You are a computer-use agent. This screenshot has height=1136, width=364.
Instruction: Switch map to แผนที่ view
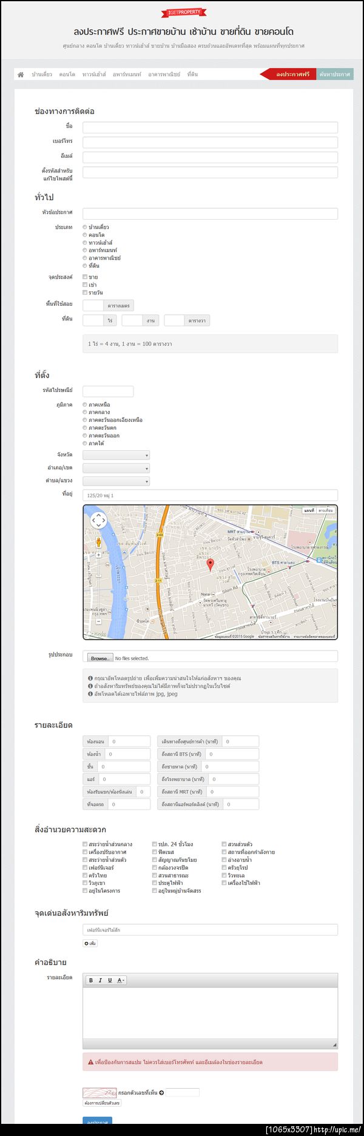click(x=309, y=510)
